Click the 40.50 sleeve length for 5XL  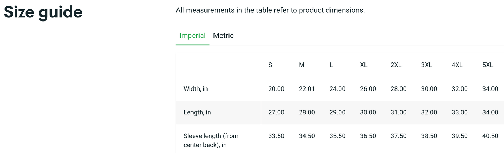[490, 136]
